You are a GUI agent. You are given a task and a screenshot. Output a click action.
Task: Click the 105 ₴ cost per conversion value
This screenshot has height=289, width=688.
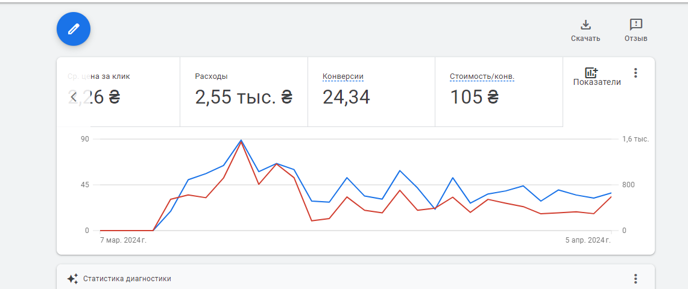(x=474, y=97)
